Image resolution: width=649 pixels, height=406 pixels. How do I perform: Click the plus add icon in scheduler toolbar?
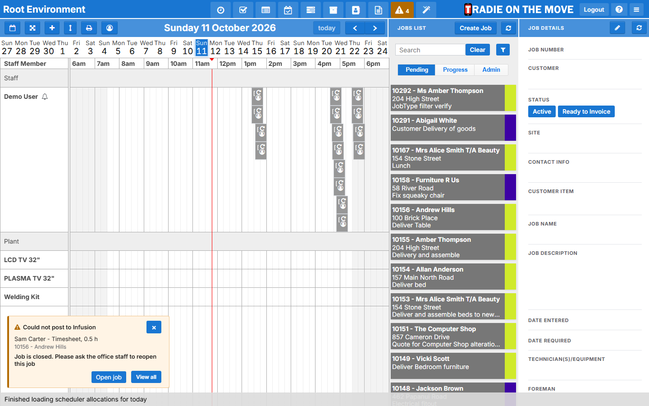pos(52,28)
